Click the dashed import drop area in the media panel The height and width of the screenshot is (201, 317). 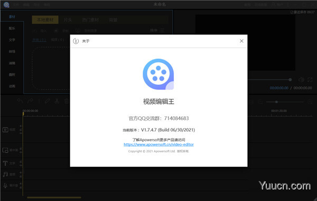point(51,68)
